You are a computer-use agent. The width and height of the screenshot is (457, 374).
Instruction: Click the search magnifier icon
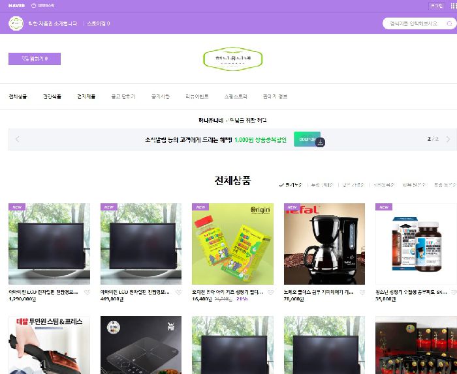(x=450, y=23)
